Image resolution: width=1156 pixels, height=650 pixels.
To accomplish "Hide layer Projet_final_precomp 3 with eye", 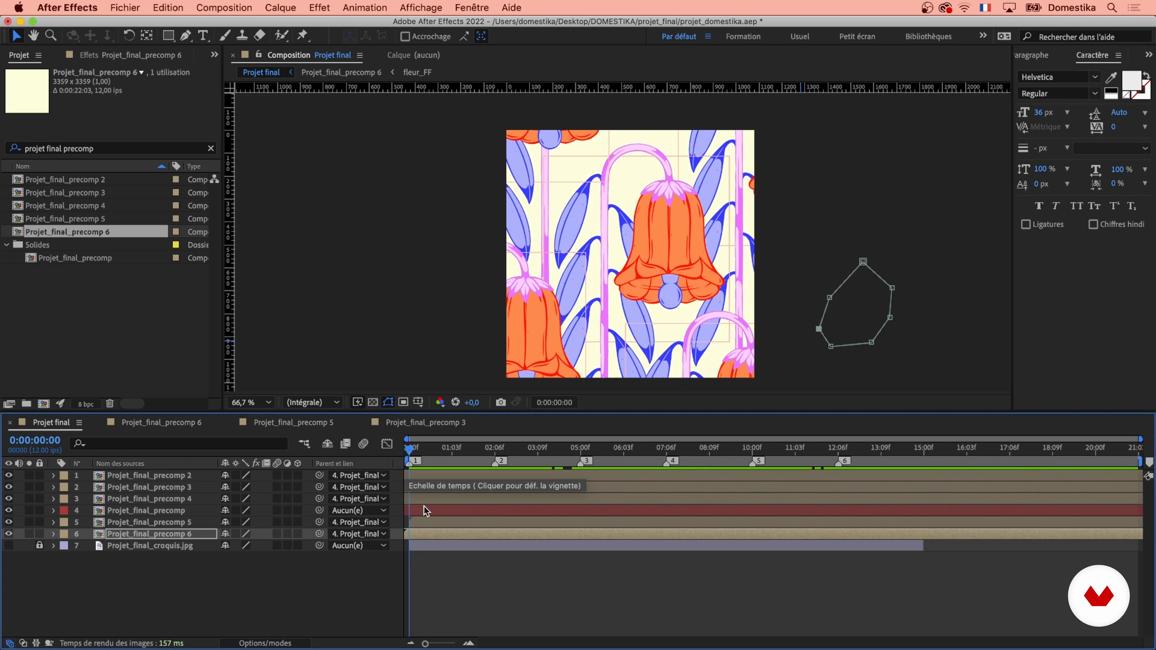I will (x=8, y=487).
